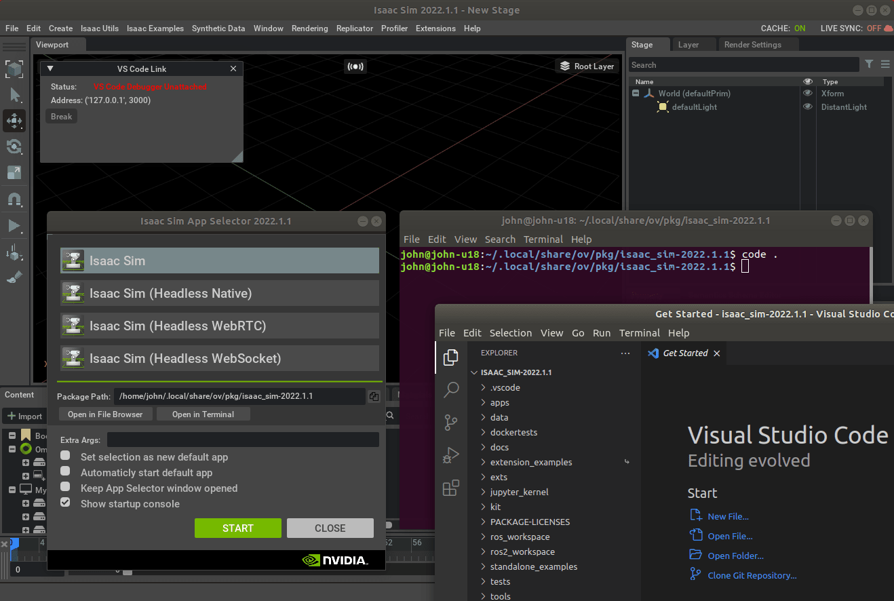The image size is (894, 601).
Task: Open VS Code Run and Debug icon
Action: (451, 455)
